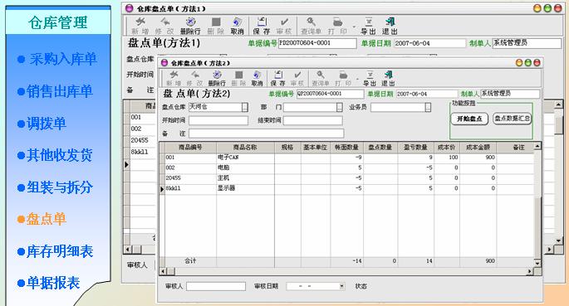Click 新增 icon in 方法2 window toolbar

(x=174, y=75)
